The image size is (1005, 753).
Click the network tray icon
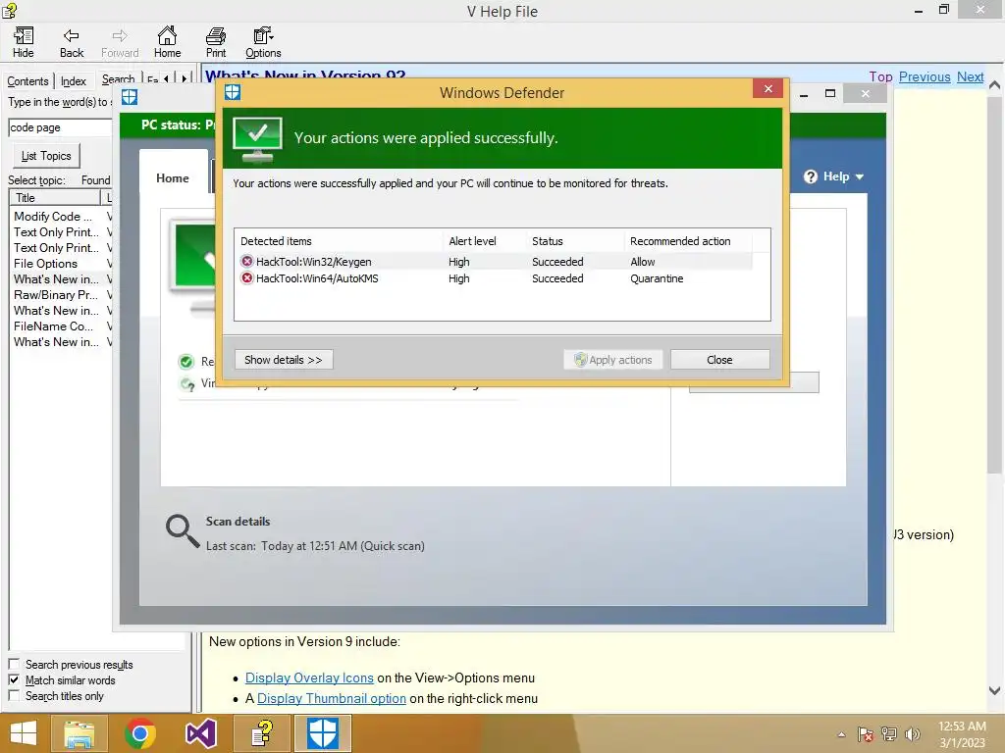pos(889,734)
